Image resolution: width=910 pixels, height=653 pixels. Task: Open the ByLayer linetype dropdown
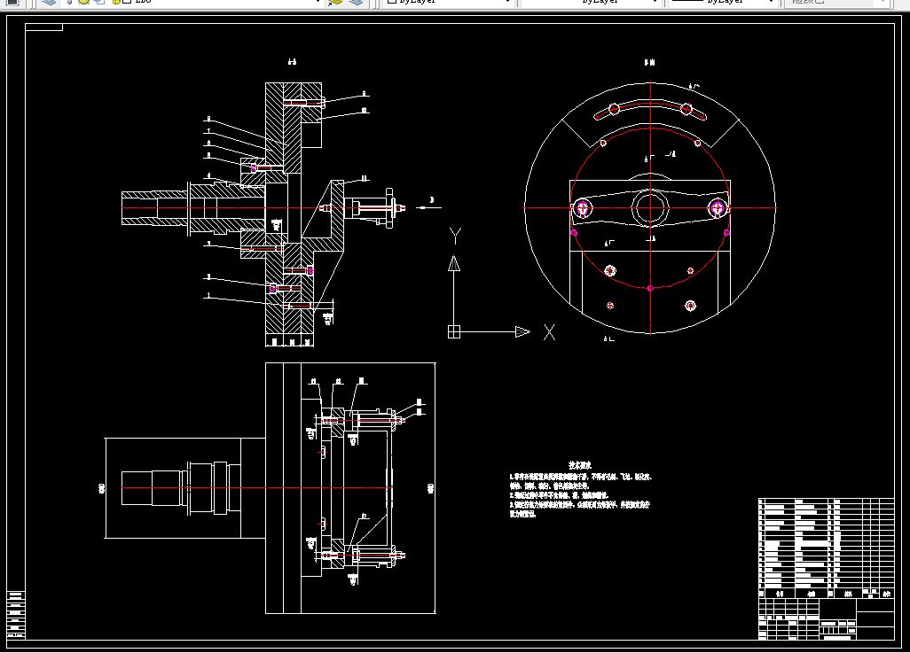(x=591, y=2)
